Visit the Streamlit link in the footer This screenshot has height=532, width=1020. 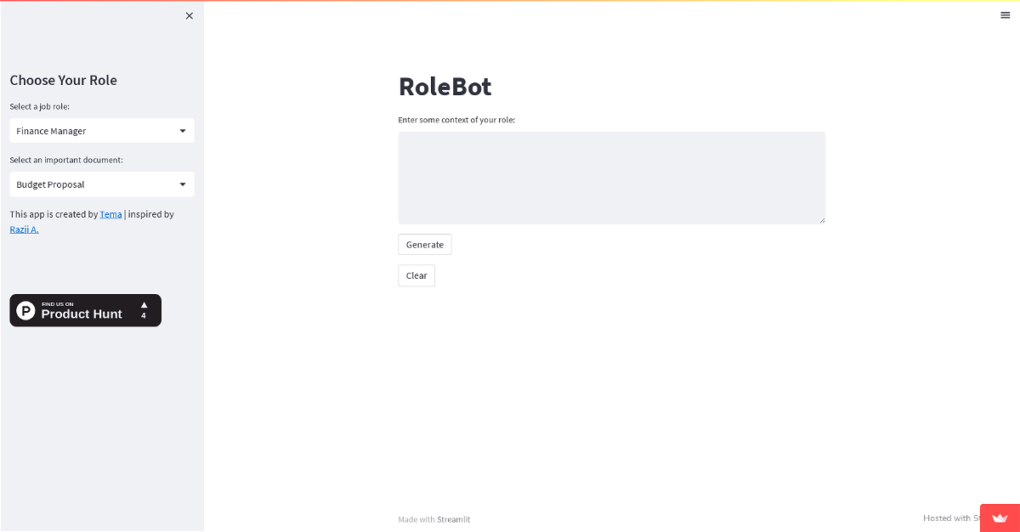[x=454, y=519]
